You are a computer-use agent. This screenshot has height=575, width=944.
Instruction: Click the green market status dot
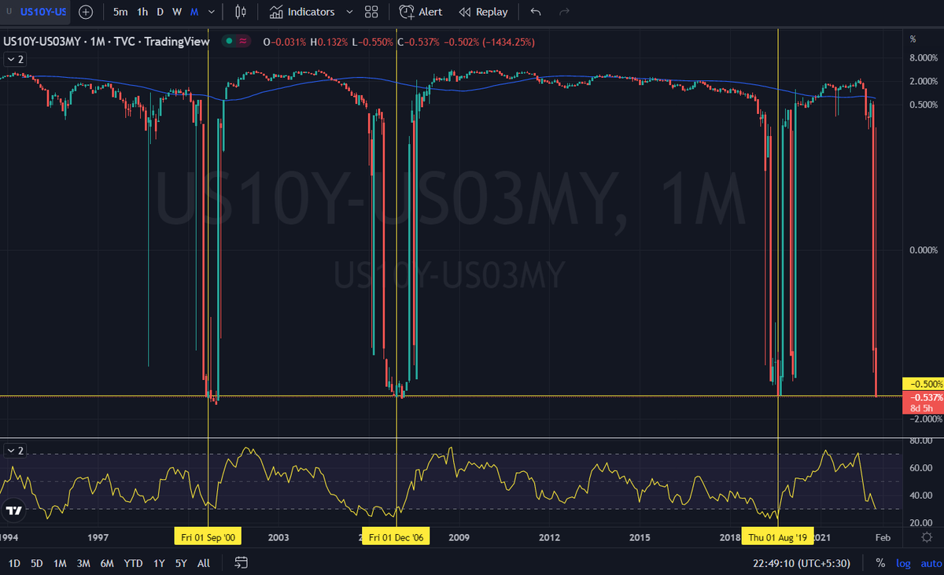pyautogui.click(x=229, y=42)
